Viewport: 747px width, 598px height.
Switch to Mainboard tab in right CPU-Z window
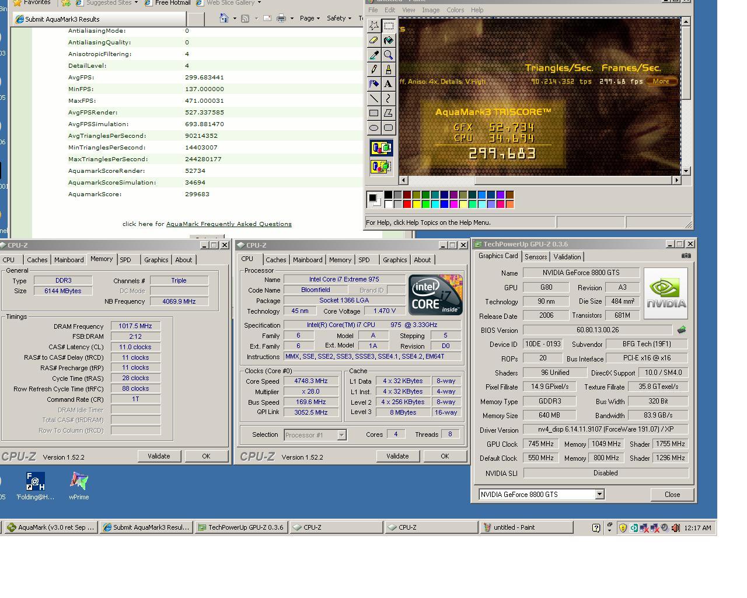pyautogui.click(x=308, y=260)
